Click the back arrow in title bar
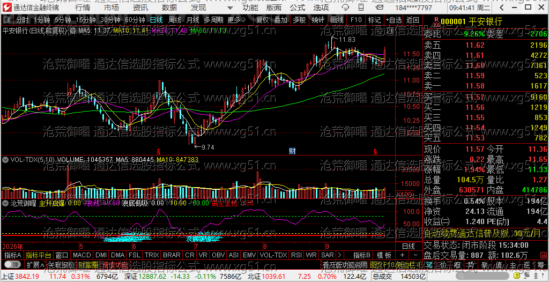549x282 pixels. (502, 8)
